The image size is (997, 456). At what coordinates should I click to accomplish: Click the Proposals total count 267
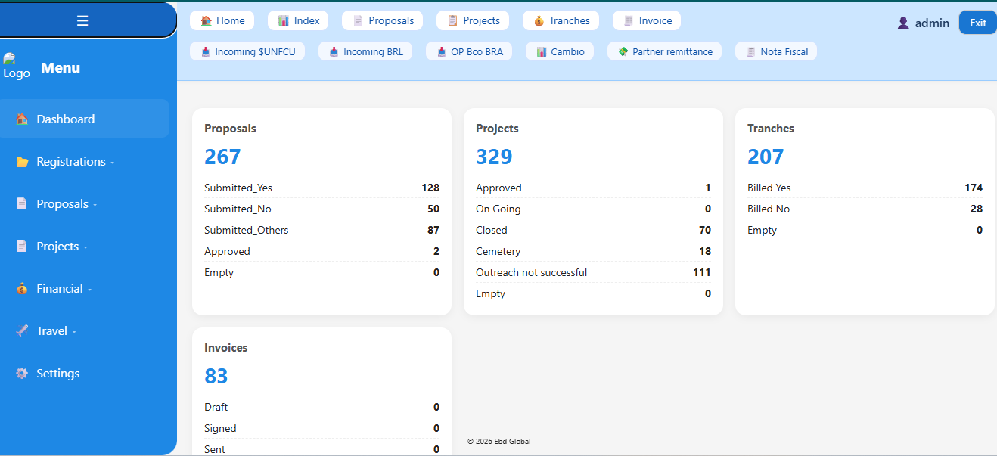(x=222, y=157)
